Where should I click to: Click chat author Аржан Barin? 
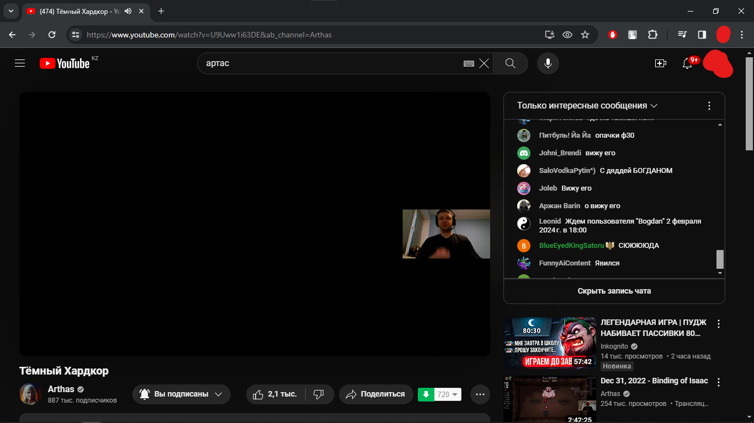click(x=560, y=206)
